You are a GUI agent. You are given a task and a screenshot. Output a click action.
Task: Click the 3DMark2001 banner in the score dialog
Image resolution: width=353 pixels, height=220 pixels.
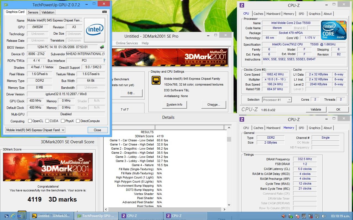[48, 167]
